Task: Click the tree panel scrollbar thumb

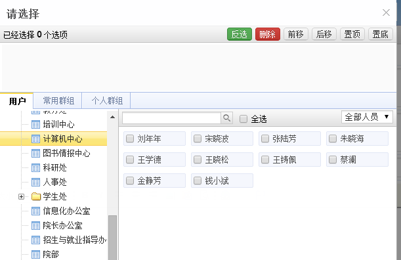Action: coord(112,238)
